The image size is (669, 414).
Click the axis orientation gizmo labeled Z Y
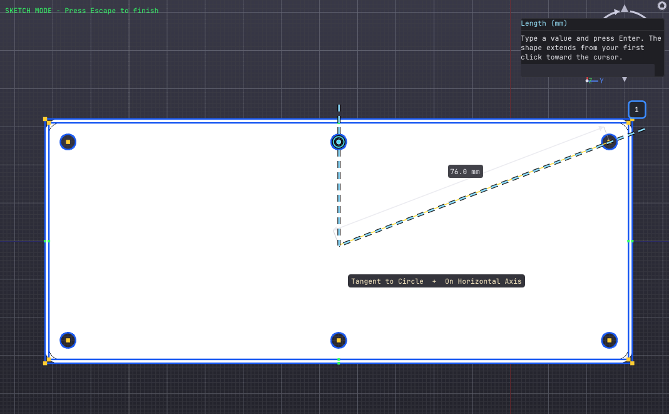pyautogui.click(x=595, y=81)
